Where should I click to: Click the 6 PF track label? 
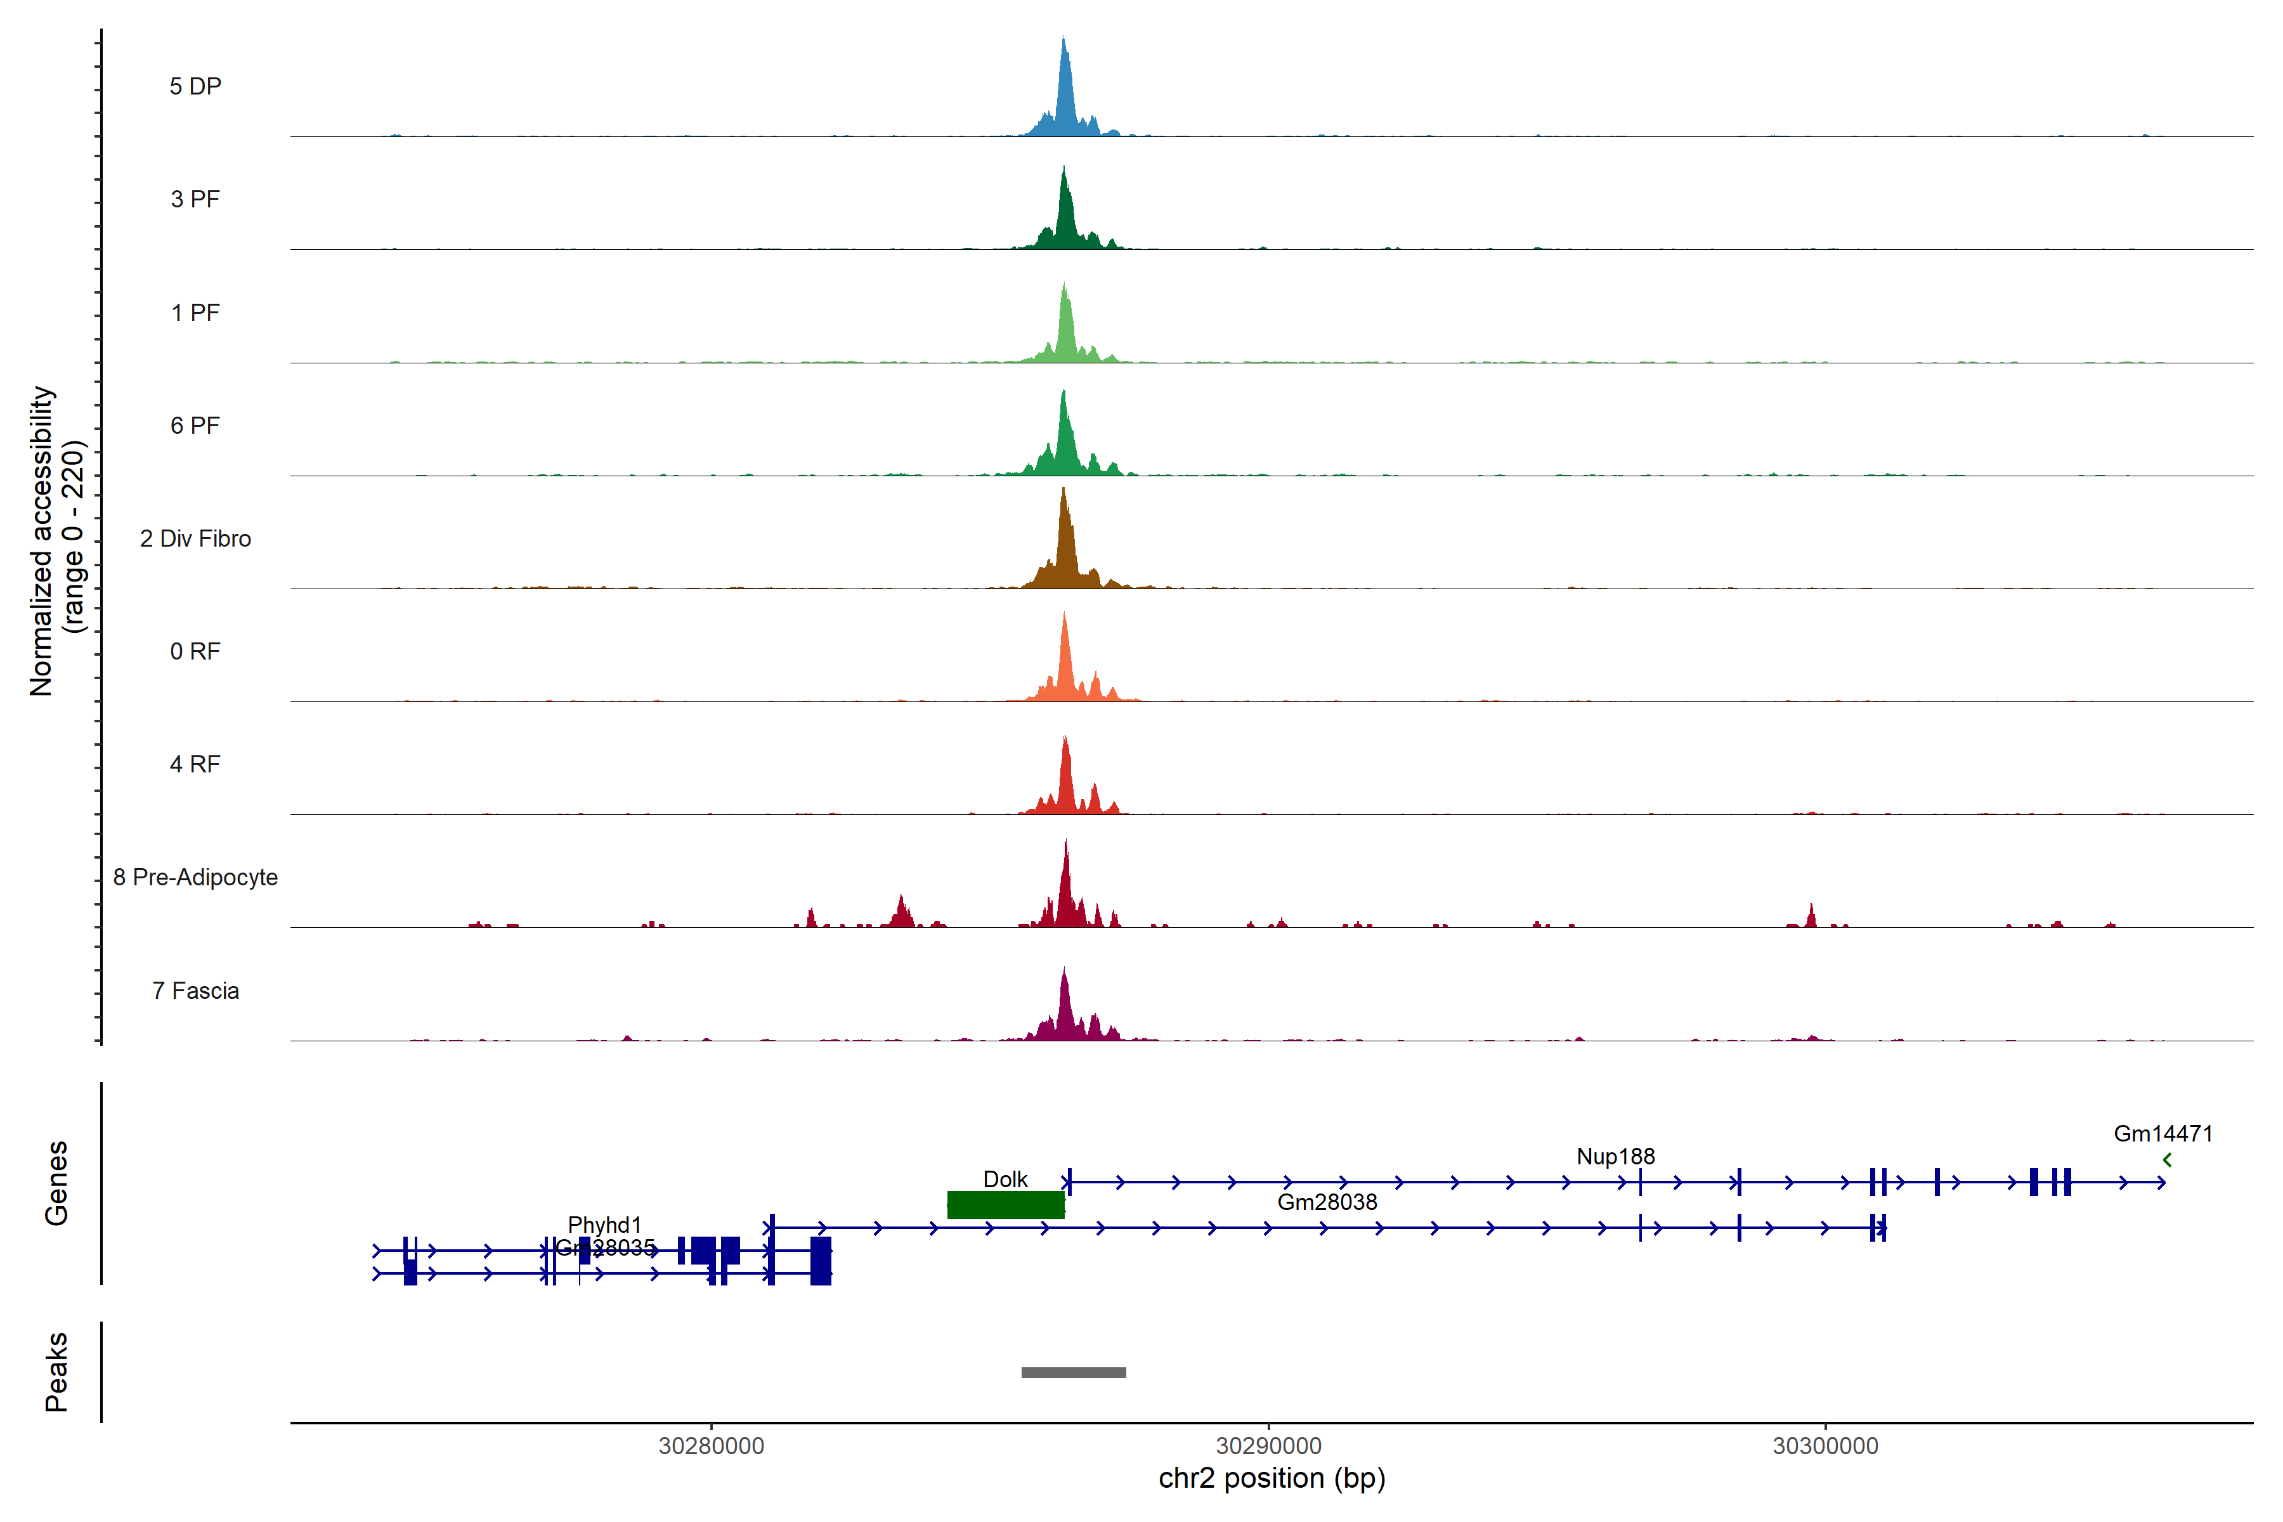coord(195,425)
